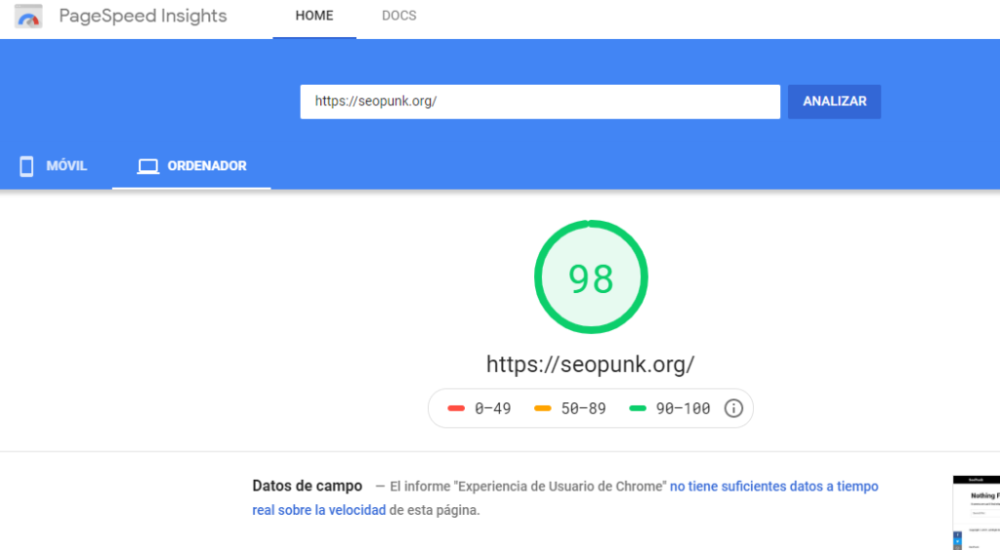Select the MÓVIL results tab

[x=56, y=166]
